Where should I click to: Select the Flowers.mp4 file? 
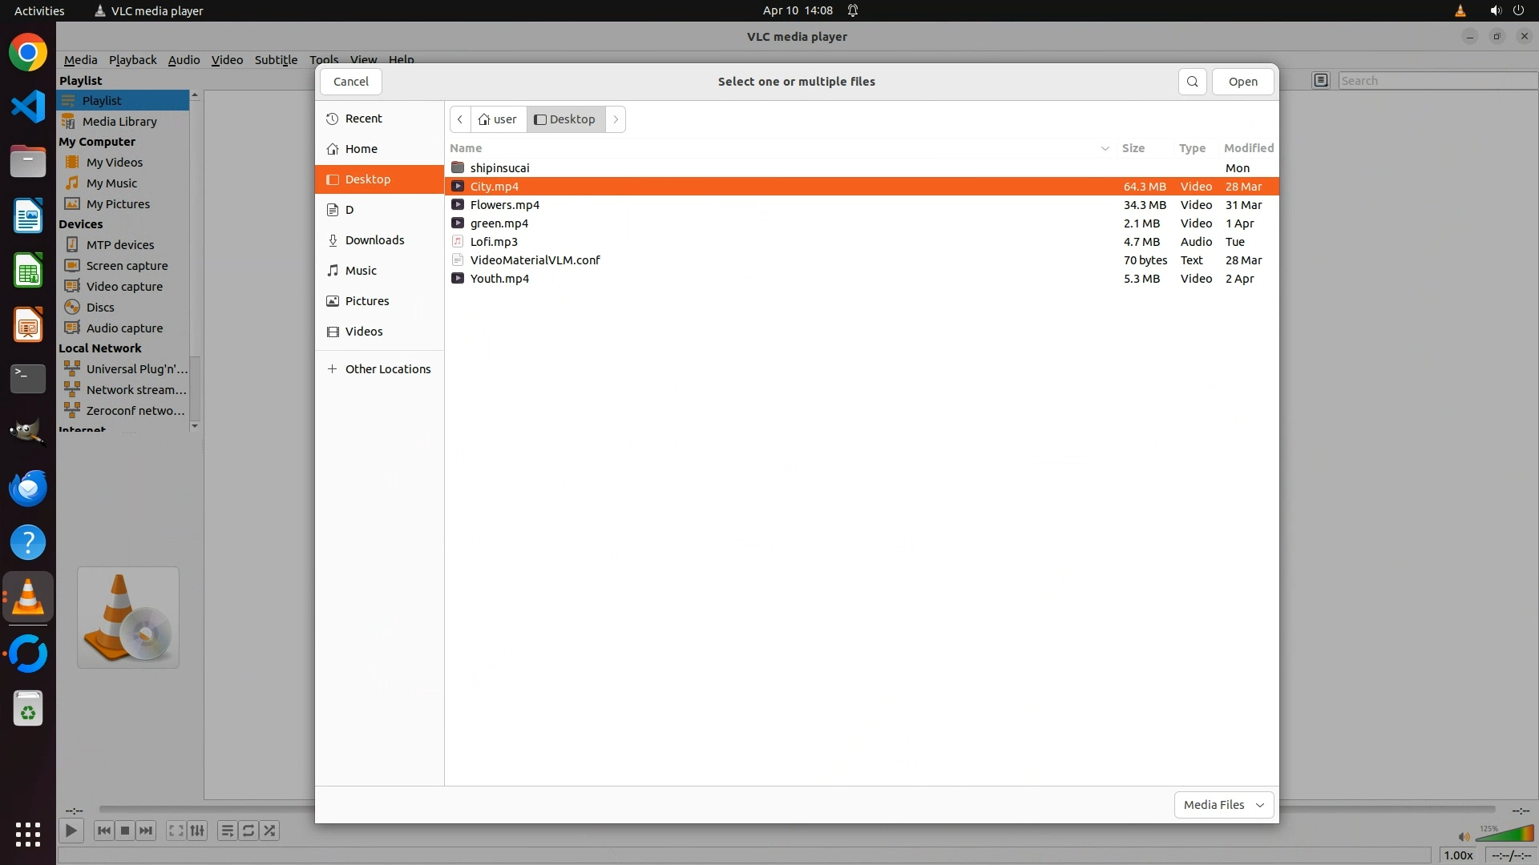tap(505, 205)
